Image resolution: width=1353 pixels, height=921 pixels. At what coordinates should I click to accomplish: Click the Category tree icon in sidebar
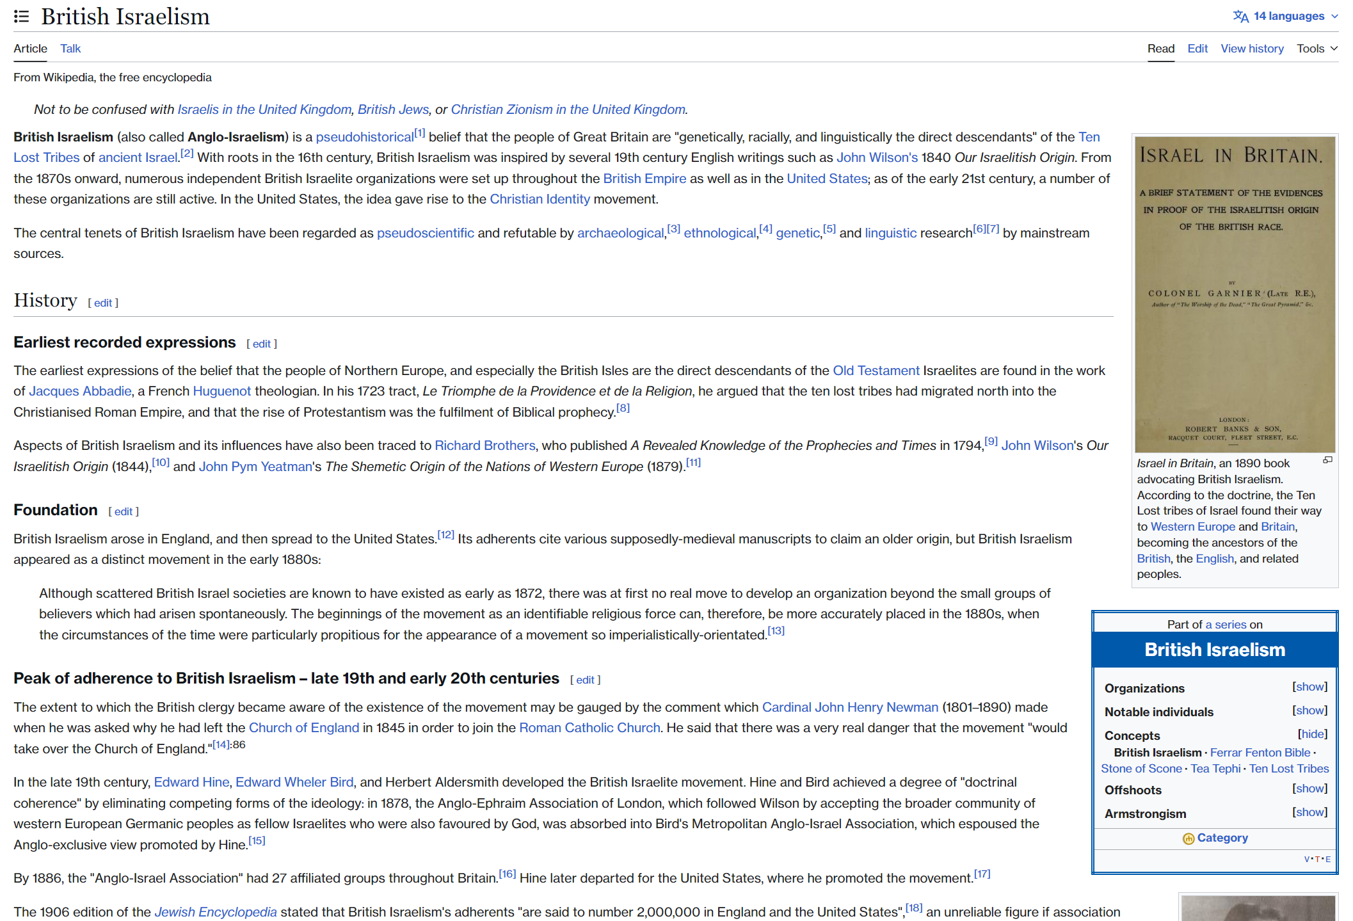(x=1188, y=838)
